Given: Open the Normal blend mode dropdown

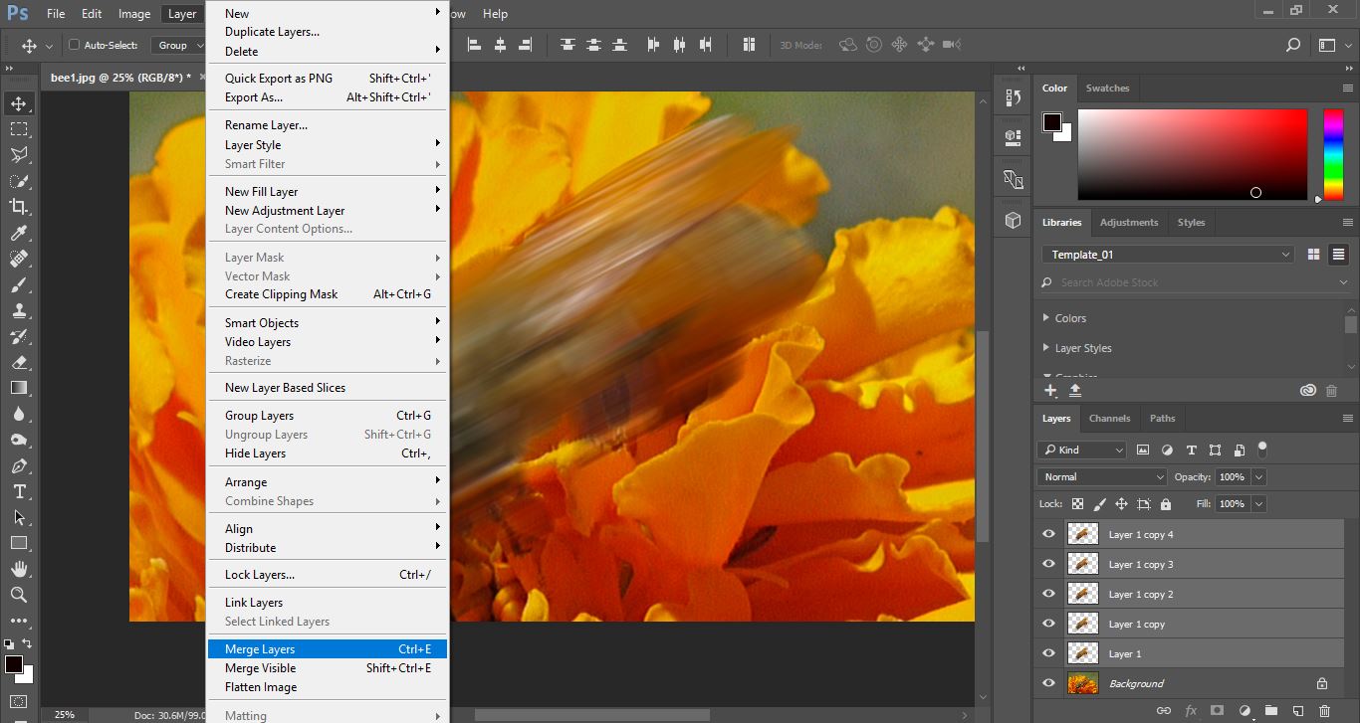Looking at the screenshot, I should pos(1101,477).
